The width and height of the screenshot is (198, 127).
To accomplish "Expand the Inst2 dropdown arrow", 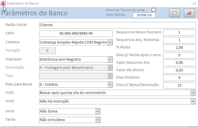I will click(x=193, y=101).
